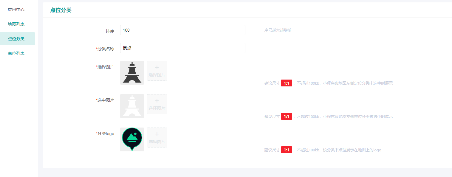Click the red 1:1 badge for unselected image hint

click(x=287, y=83)
